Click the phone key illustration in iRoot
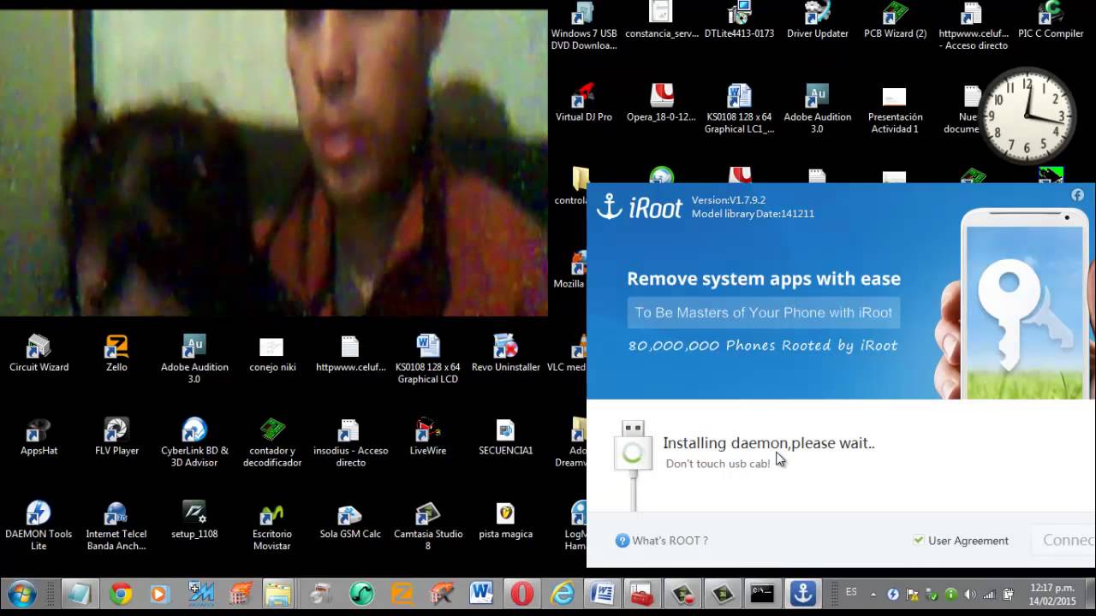1096x616 pixels. click(1017, 304)
